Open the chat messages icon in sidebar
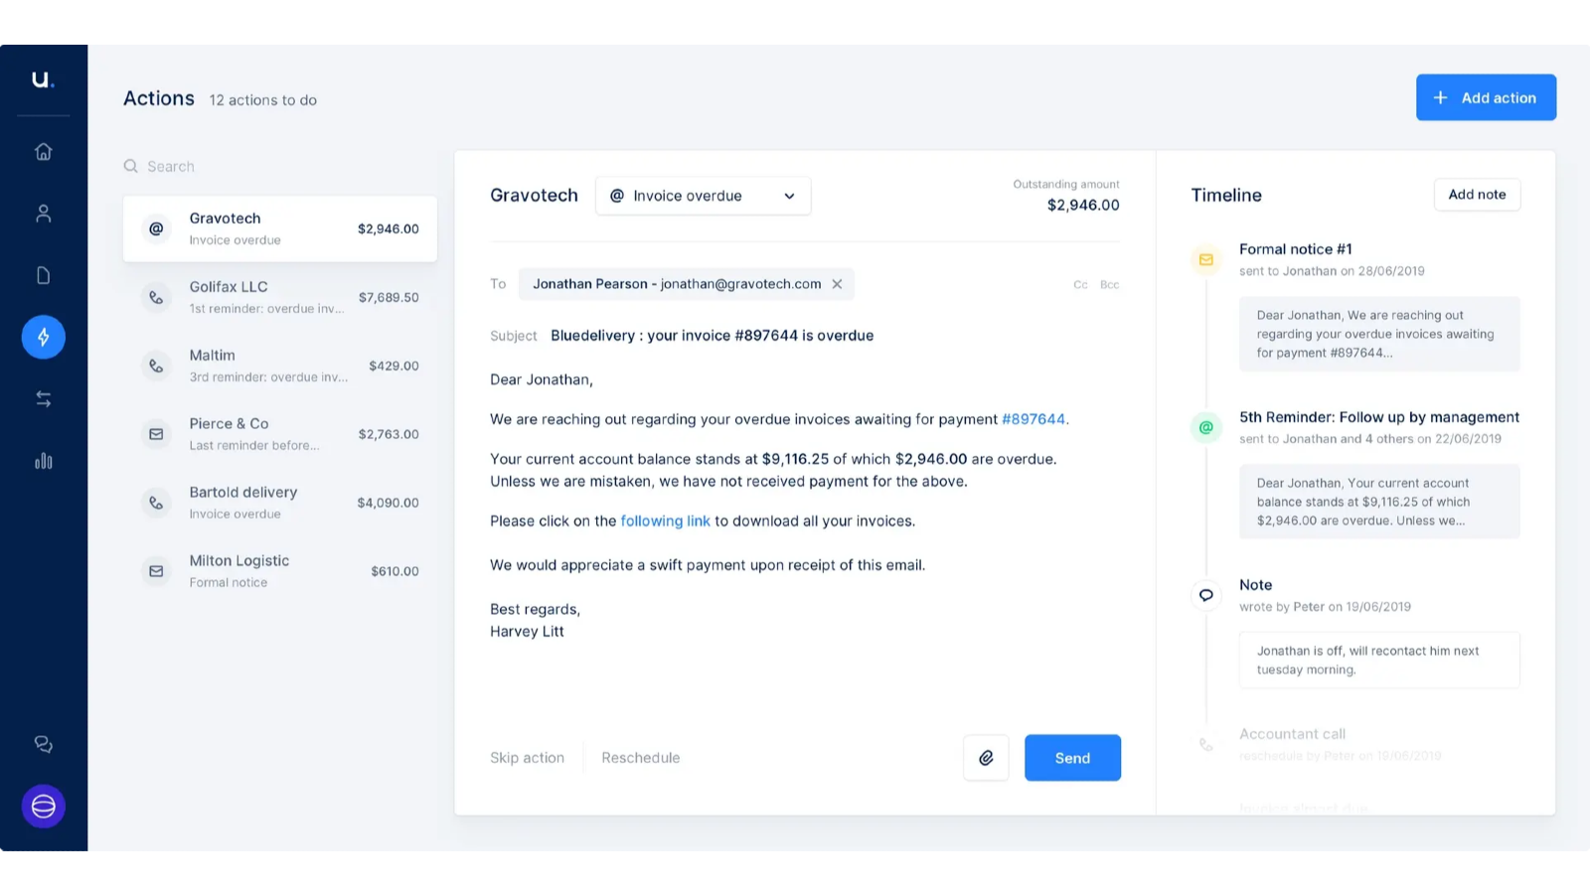 click(x=43, y=744)
